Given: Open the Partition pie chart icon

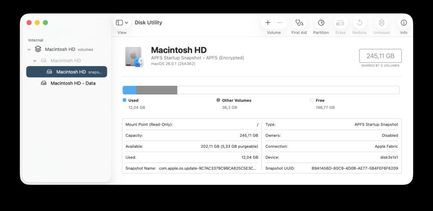Looking at the screenshot, I should (x=321, y=23).
